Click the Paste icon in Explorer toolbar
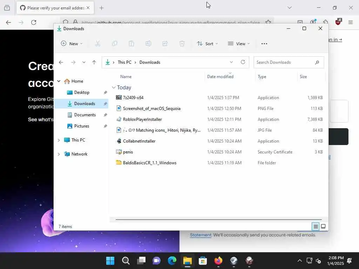The height and width of the screenshot is (269, 359). 131,43
